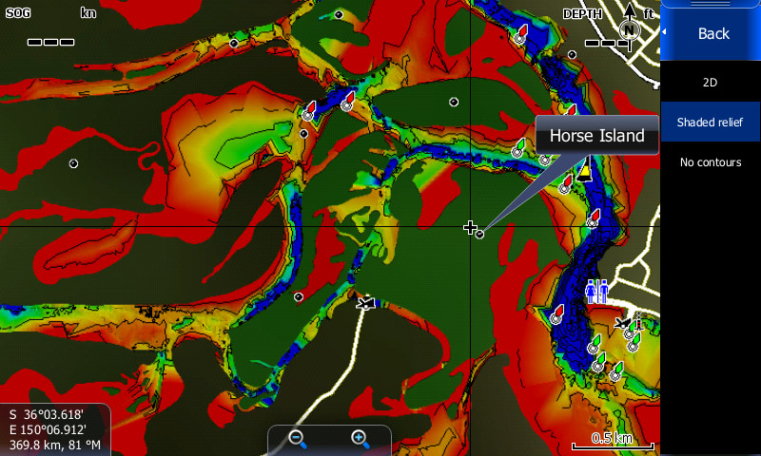Image resolution: width=761 pixels, height=456 pixels.
Task: Select the Shaded relief view option
Action: [x=710, y=123]
